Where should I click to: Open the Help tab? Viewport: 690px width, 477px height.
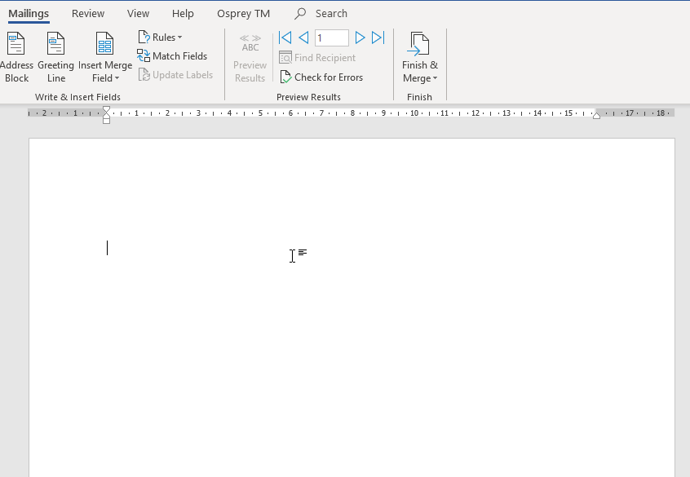[x=183, y=14]
